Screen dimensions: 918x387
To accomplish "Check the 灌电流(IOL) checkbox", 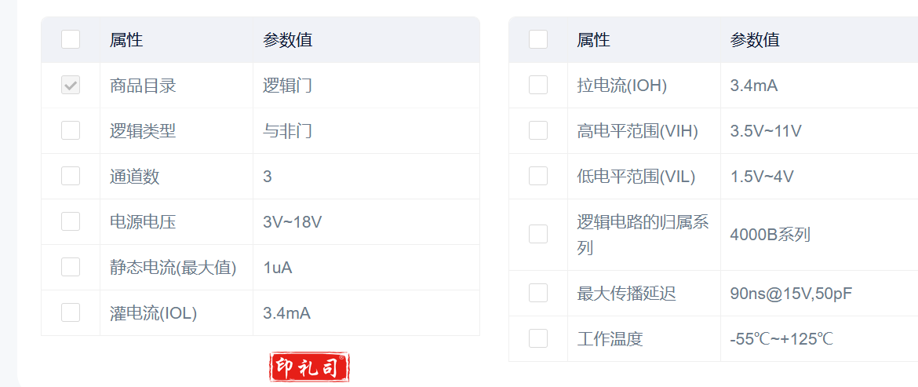I will (71, 312).
